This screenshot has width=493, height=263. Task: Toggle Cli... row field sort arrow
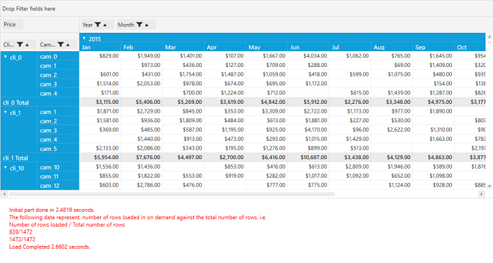(x=27, y=45)
